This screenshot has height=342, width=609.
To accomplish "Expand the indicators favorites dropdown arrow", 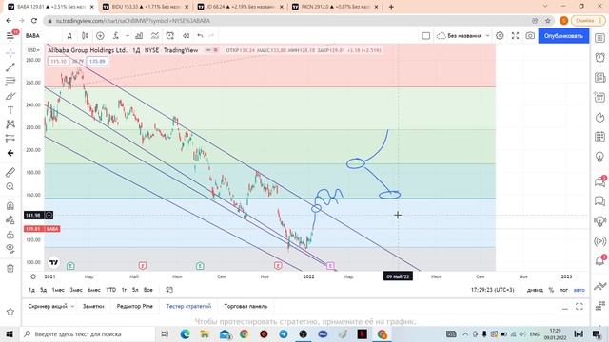I will pyautogui.click(x=127, y=36).
